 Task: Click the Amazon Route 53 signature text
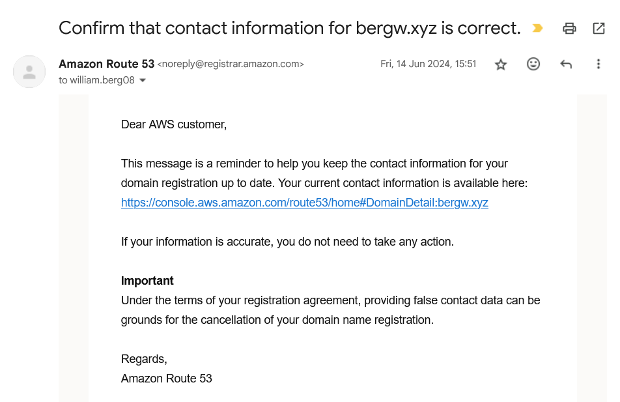tap(166, 379)
